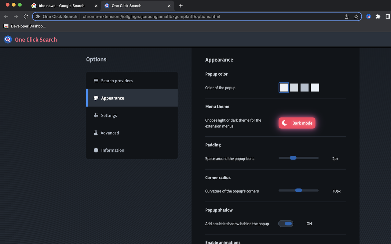
Task: Toggle the popup shadow switch
Action: click(x=286, y=224)
